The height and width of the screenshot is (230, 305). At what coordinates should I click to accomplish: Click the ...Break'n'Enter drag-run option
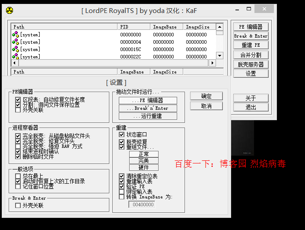148,108
